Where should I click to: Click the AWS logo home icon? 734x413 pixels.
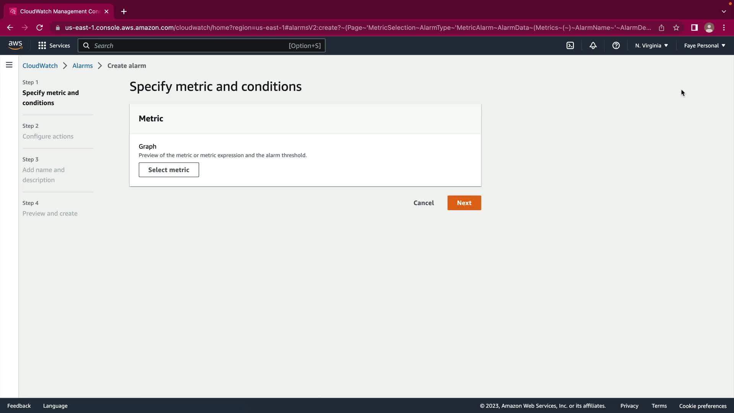(x=15, y=45)
